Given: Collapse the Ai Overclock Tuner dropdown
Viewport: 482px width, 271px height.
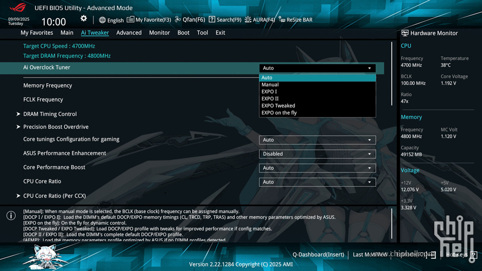Looking at the screenshot, I should coord(317,68).
